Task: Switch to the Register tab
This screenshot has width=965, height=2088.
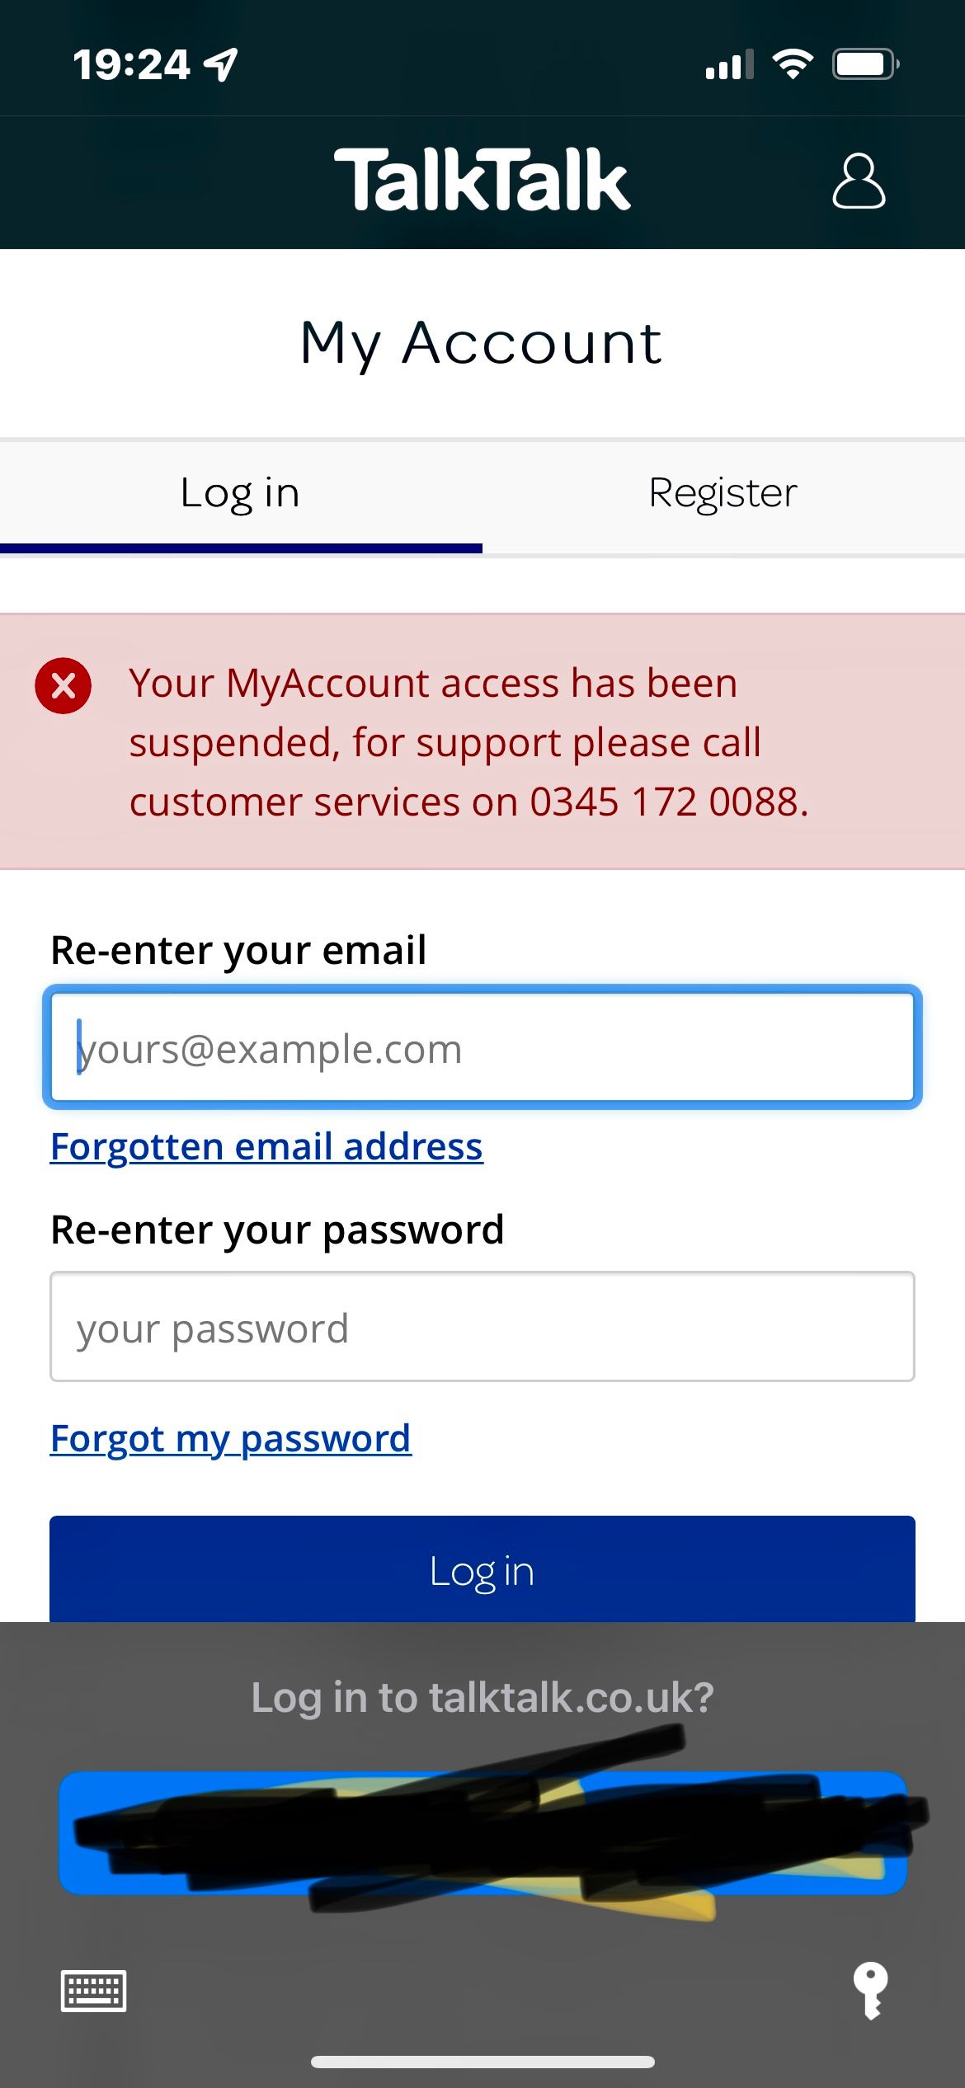Action: click(x=723, y=493)
